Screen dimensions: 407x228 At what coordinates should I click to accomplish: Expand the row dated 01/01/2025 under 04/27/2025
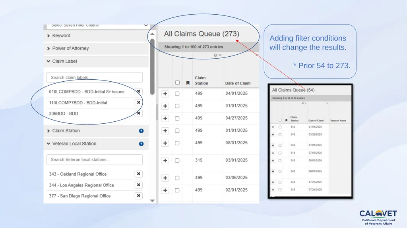[x=165, y=131]
